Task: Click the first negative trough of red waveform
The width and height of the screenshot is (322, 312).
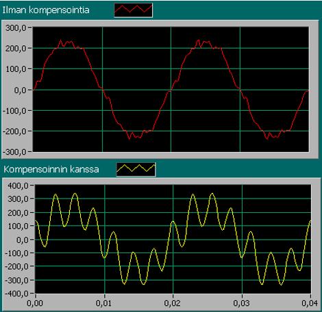Action: coord(129,138)
